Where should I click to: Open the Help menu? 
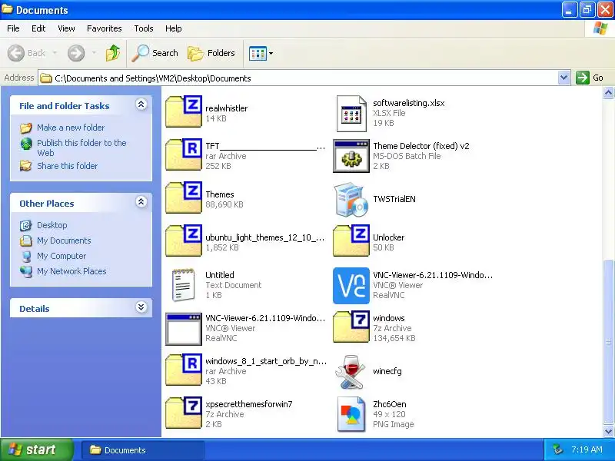(x=174, y=28)
